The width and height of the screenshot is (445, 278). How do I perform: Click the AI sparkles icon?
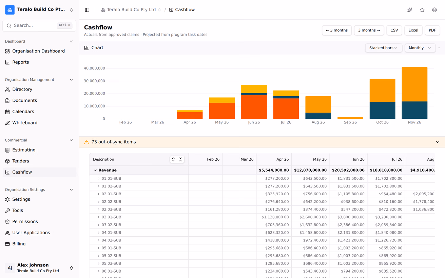(x=410, y=10)
